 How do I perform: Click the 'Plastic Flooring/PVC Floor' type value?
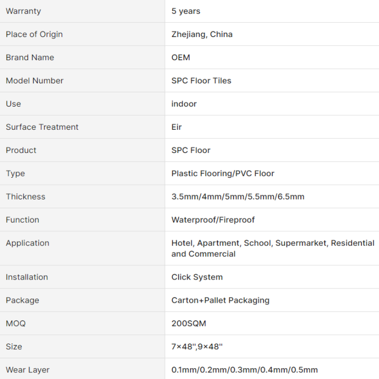coord(223,173)
